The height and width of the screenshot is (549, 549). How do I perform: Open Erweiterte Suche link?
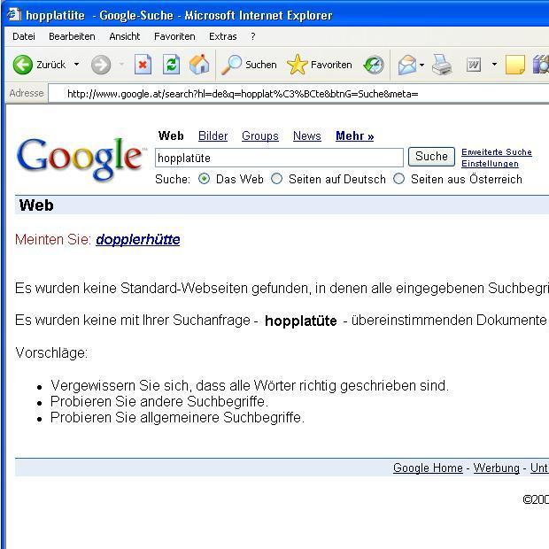(x=497, y=152)
